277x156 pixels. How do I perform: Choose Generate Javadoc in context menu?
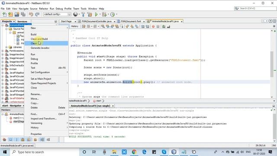[40, 48]
